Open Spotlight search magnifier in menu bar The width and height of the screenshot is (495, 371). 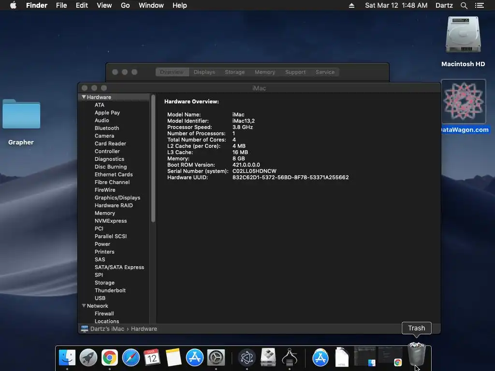(x=464, y=5)
